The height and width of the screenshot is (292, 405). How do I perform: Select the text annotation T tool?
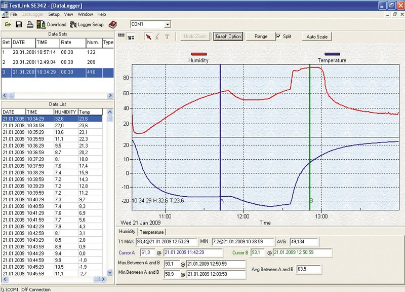pos(167,36)
